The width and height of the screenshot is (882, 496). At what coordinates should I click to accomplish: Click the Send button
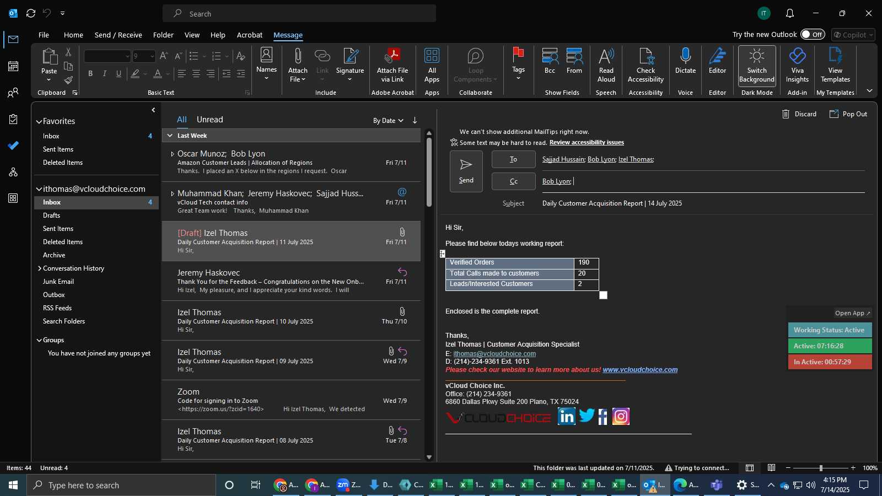466,171
